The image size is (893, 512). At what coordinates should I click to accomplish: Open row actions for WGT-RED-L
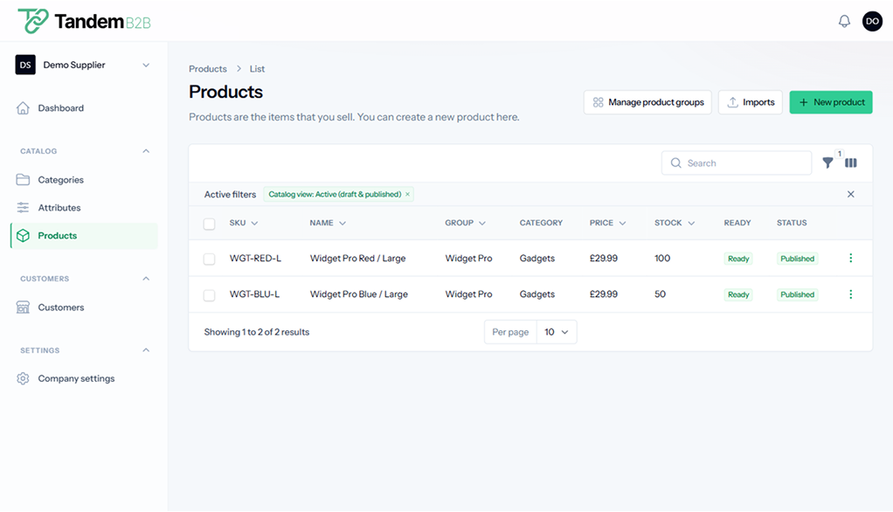pos(851,258)
